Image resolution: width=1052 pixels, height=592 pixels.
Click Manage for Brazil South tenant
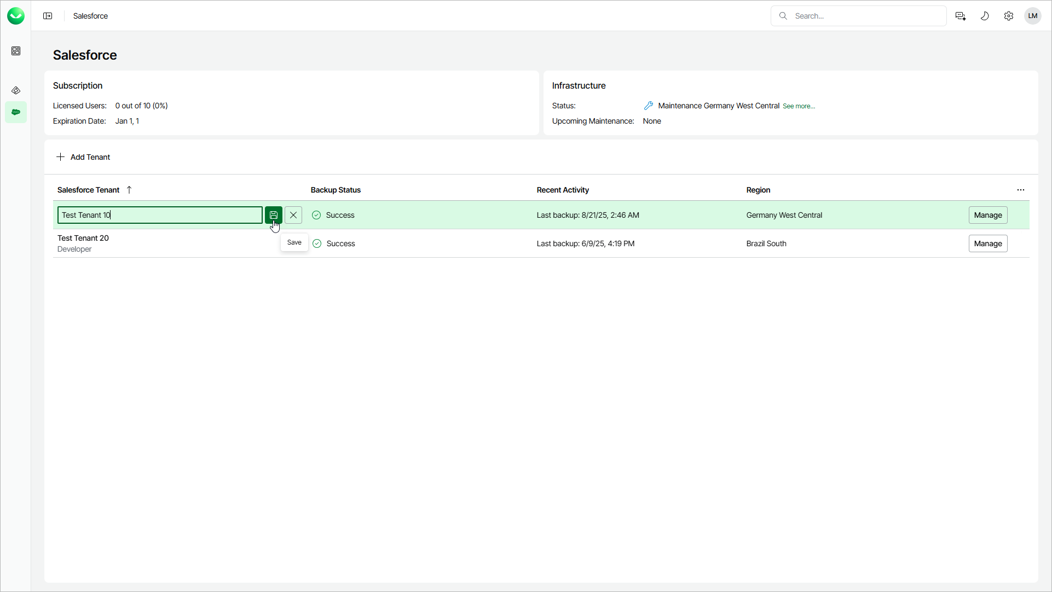pyautogui.click(x=988, y=243)
